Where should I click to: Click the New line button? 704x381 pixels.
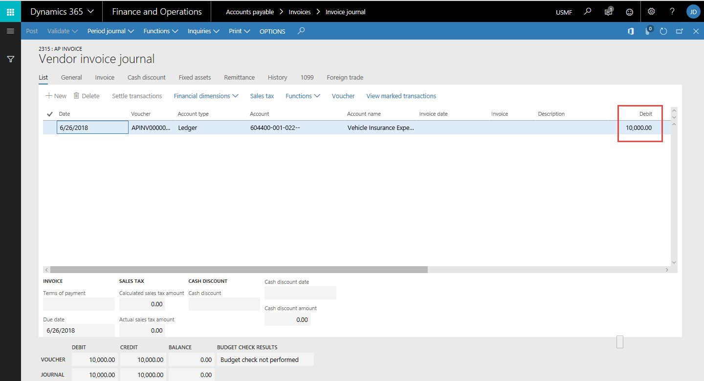pyautogui.click(x=56, y=96)
